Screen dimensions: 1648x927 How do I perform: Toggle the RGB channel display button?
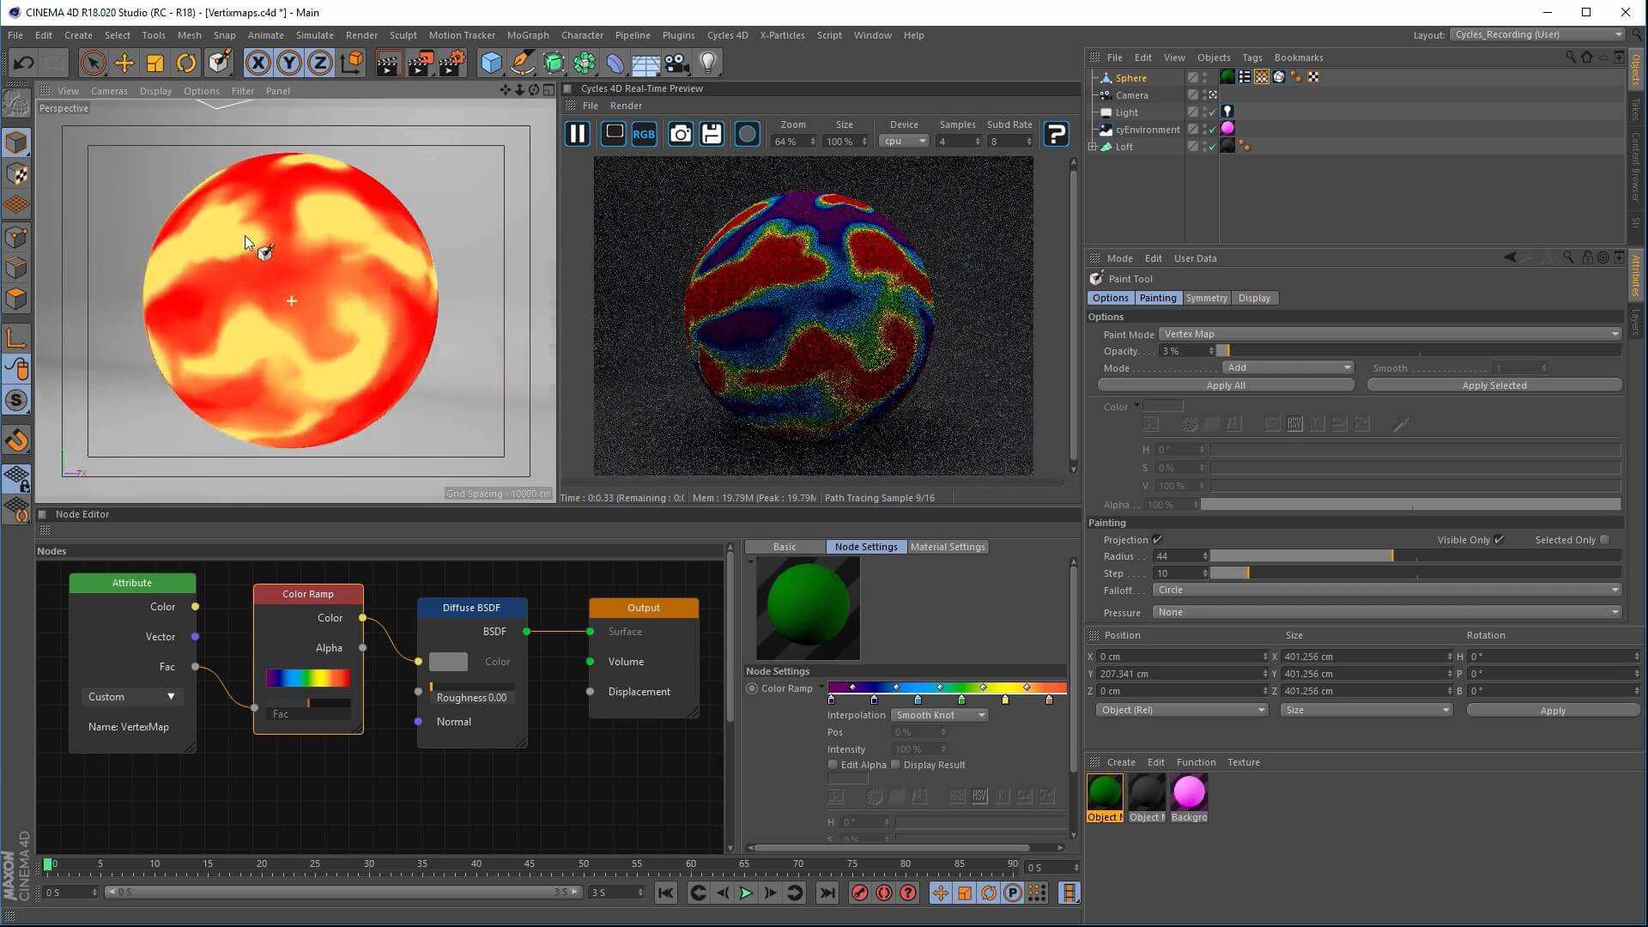[x=644, y=134]
